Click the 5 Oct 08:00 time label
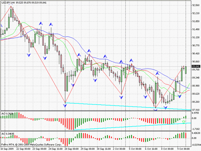201x151 pixels. [135, 149]
